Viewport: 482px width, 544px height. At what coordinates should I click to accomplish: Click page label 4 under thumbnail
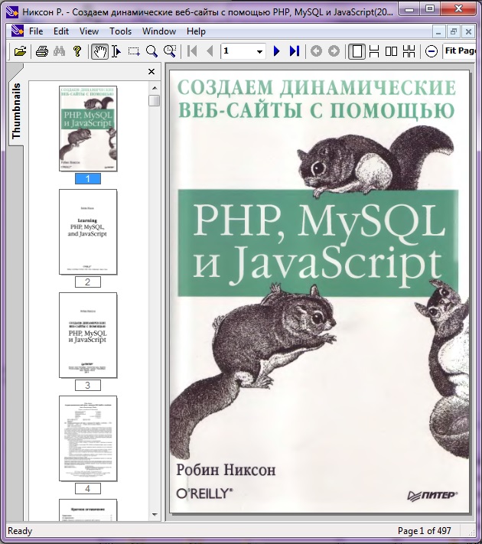coord(88,489)
